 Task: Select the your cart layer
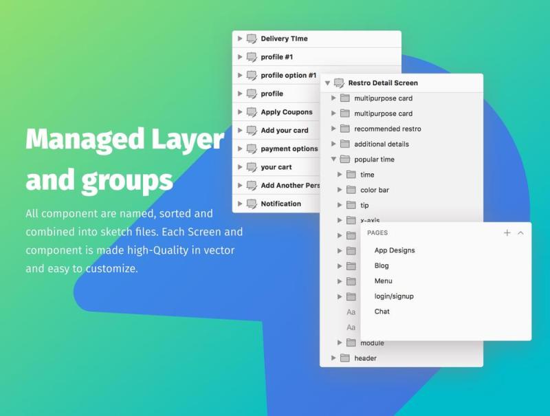click(276, 167)
